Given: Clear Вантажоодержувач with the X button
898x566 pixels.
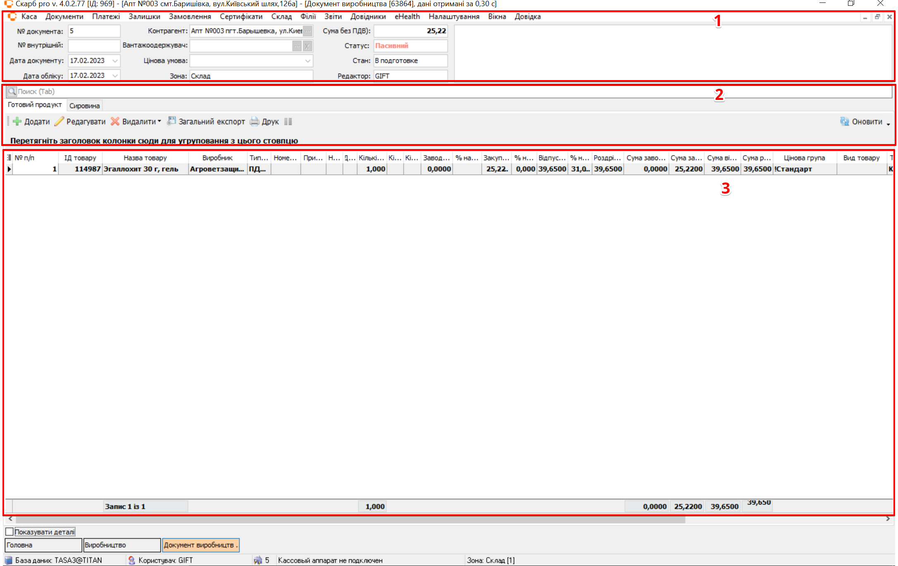Looking at the screenshot, I should coord(307,46).
